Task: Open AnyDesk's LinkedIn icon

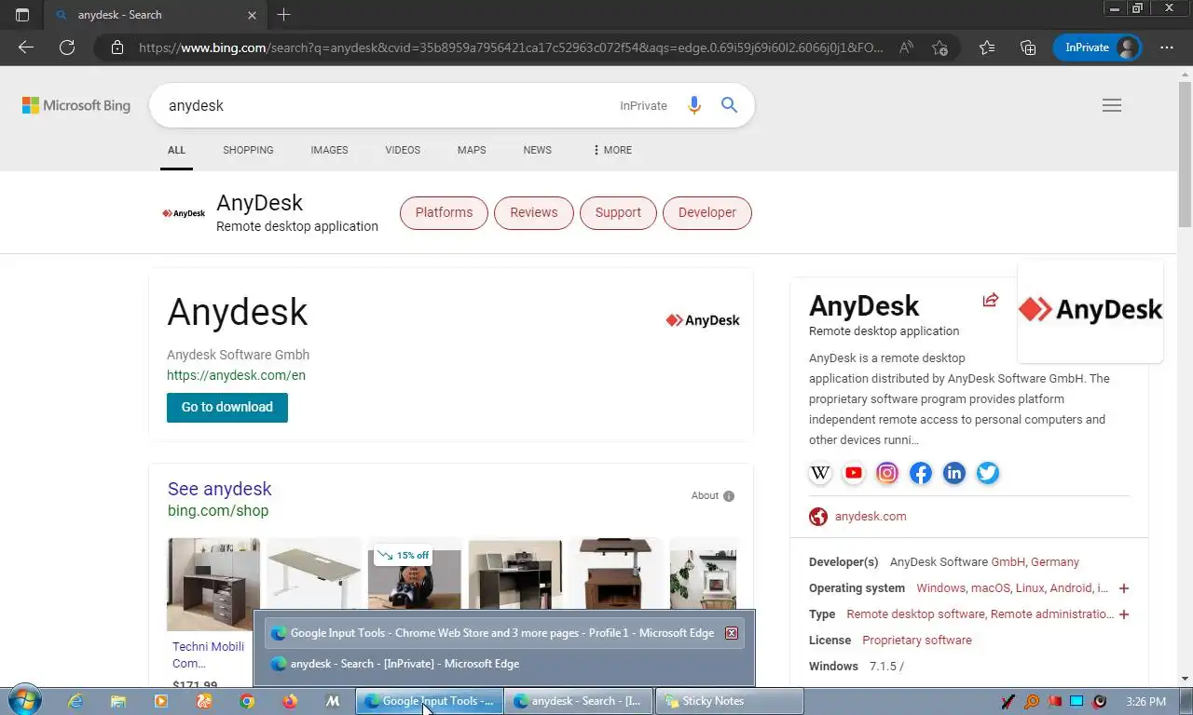Action: 954,473
